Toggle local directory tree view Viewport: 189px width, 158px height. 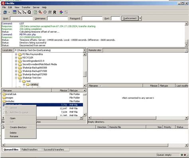click(20, 12)
